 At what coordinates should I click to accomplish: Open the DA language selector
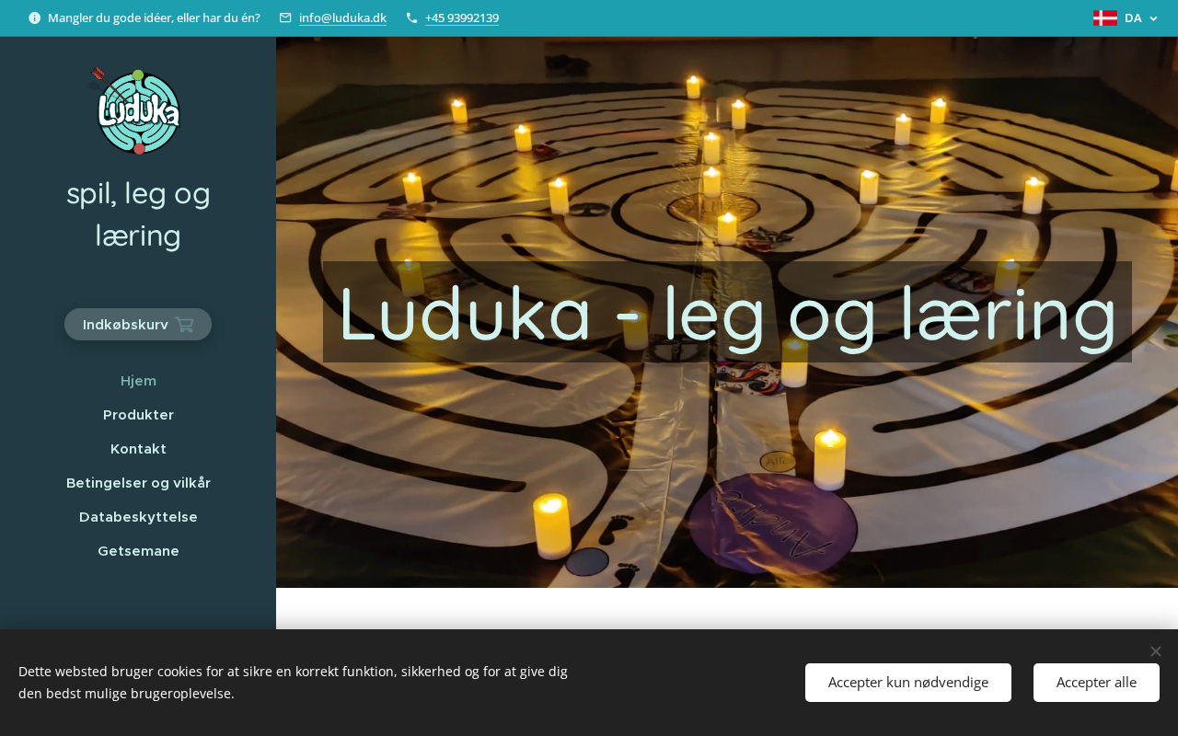pyautogui.click(x=1126, y=17)
